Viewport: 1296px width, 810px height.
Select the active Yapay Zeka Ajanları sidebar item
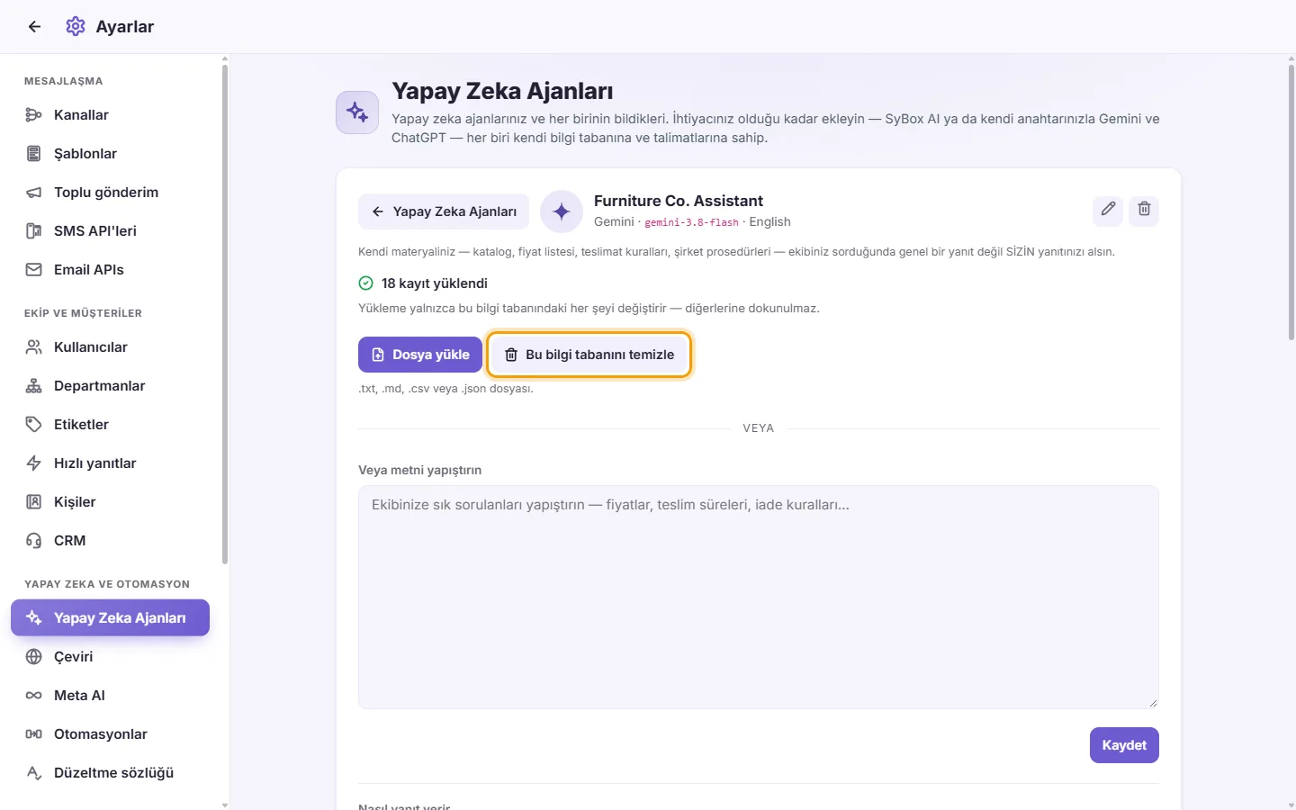click(110, 618)
